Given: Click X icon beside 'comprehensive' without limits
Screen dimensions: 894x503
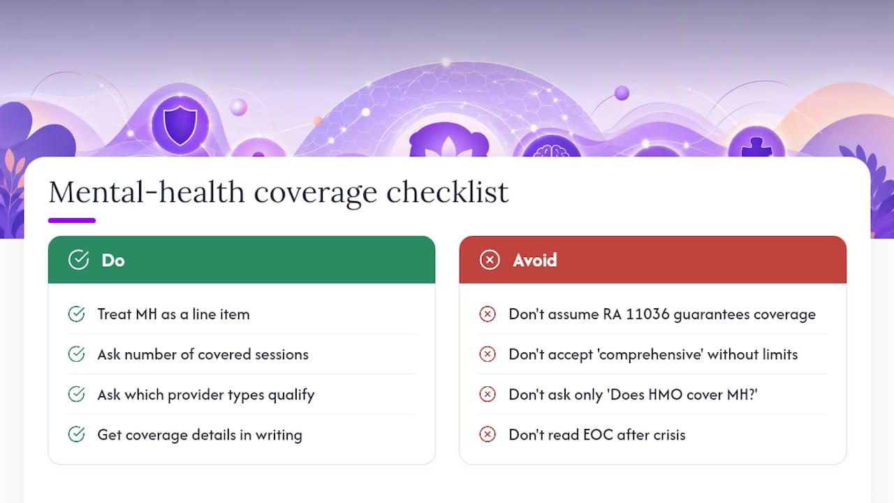Looking at the screenshot, I should click(x=488, y=354).
